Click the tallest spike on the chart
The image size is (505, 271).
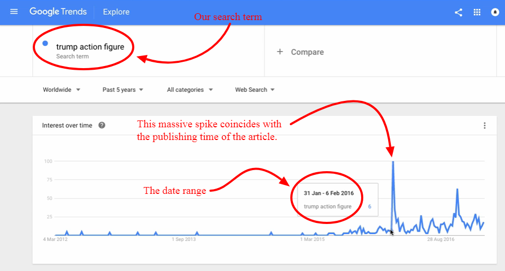click(393, 162)
